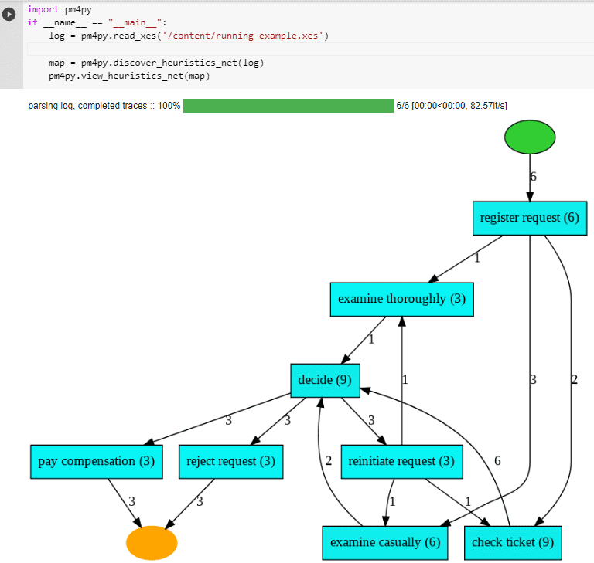This screenshot has width=594, height=563.
Task: Click the 'if __name__ == "__main__":' line
Action: (97, 22)
